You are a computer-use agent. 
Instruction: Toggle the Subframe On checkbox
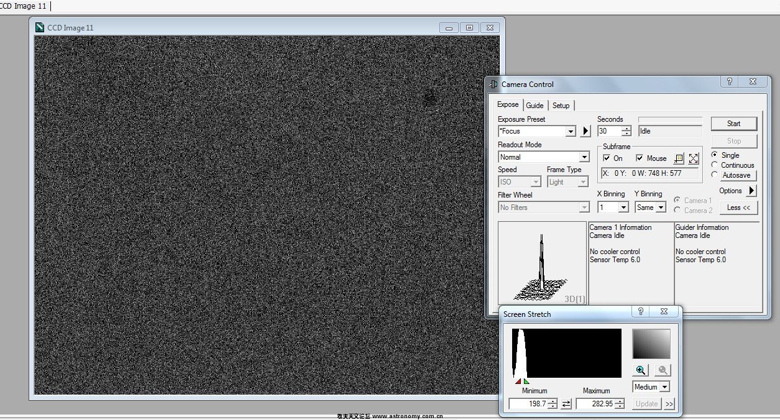[x=607, y=158]
